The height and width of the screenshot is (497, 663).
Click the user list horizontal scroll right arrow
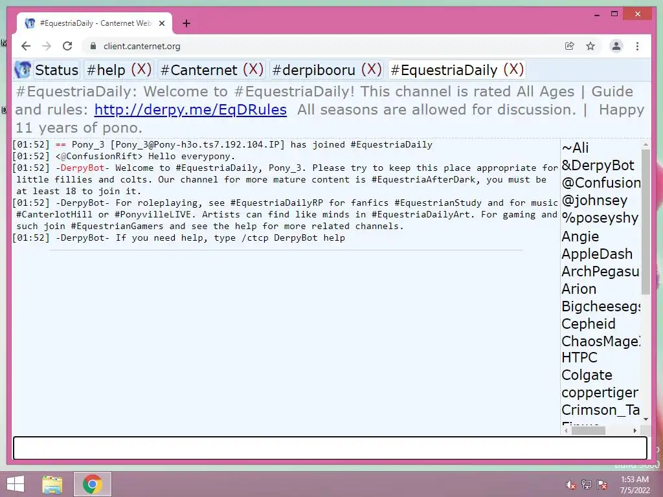point(635,430)
